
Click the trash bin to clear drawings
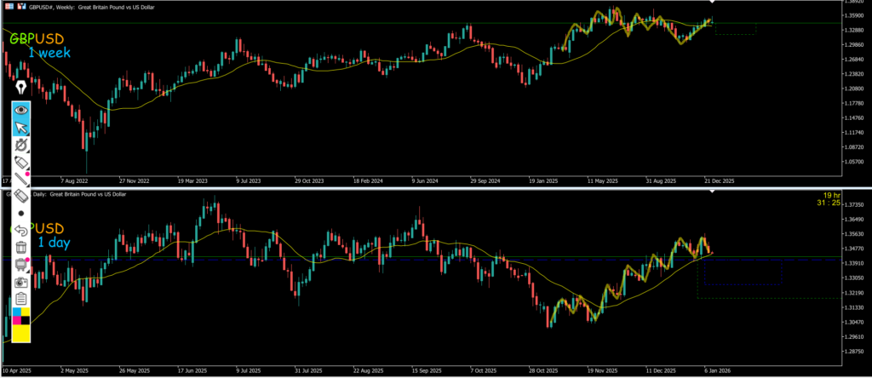pyautogui.click(x=21, y=247)
